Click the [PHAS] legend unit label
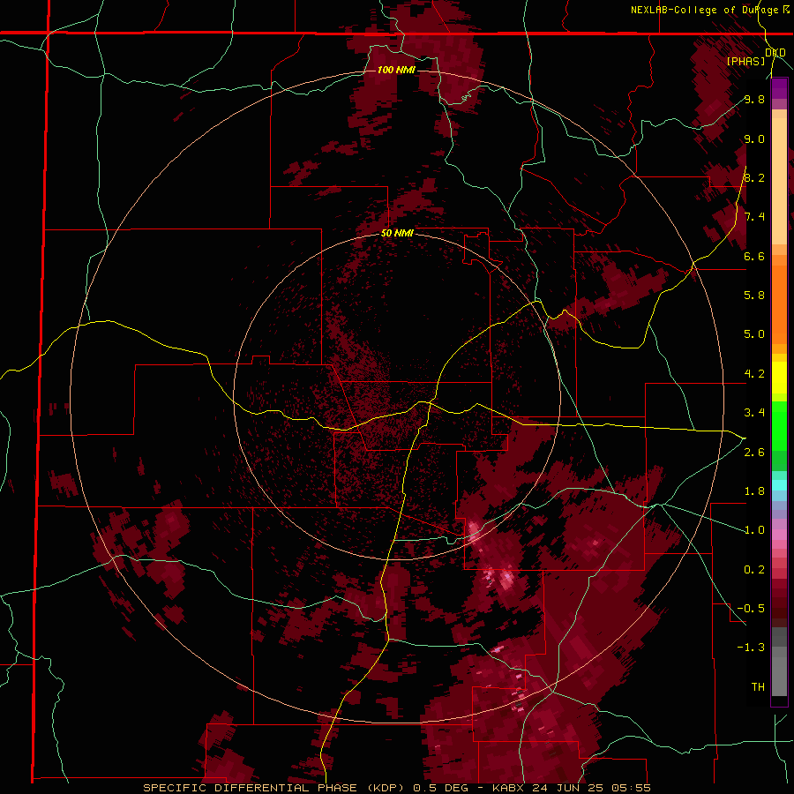Screen dimensions: 794x794 [x=745, y=61]
